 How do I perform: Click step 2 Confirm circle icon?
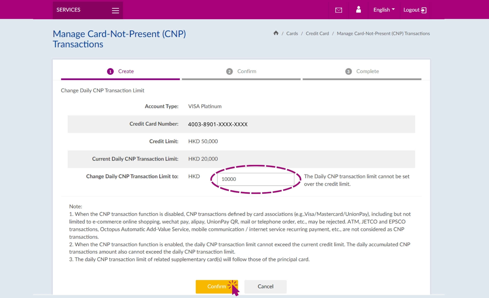(x=229, y=72)
